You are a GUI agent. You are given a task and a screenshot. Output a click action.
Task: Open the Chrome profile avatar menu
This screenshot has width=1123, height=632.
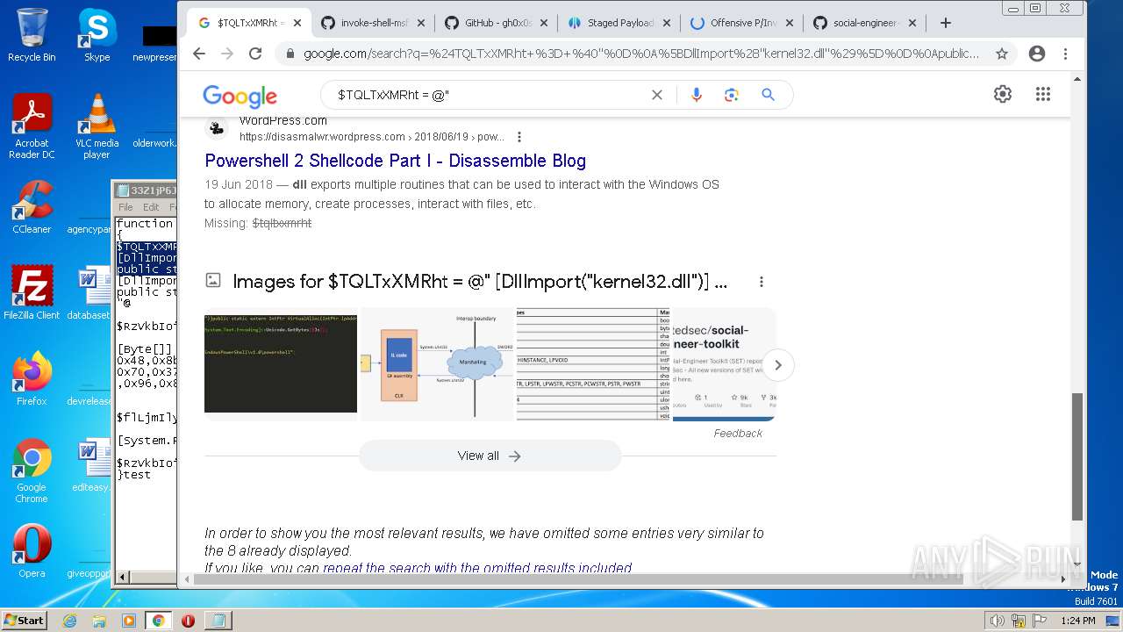[1036, 54]
